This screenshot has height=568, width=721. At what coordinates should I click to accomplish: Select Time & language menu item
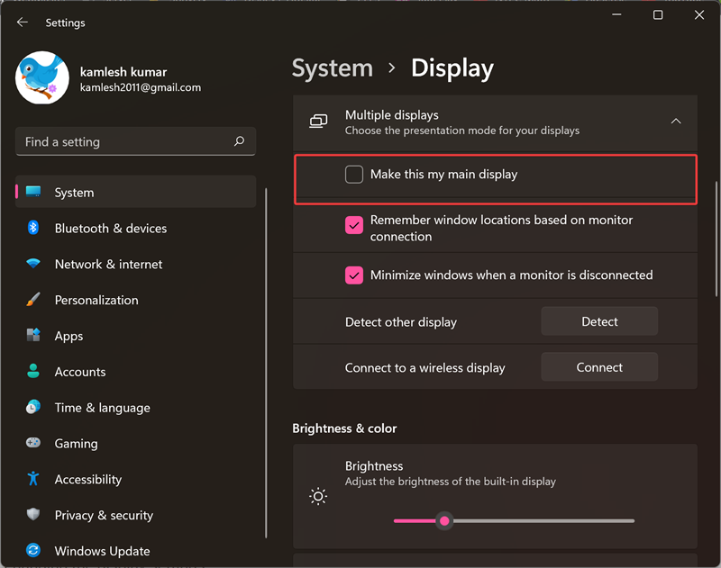click(x=102, y=408)
